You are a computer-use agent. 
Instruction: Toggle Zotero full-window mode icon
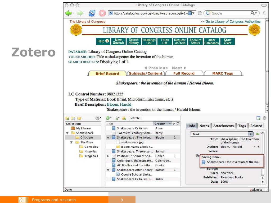click(259, 118)
